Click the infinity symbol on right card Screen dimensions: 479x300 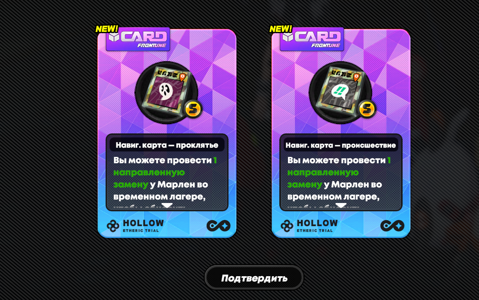[392, 226]
